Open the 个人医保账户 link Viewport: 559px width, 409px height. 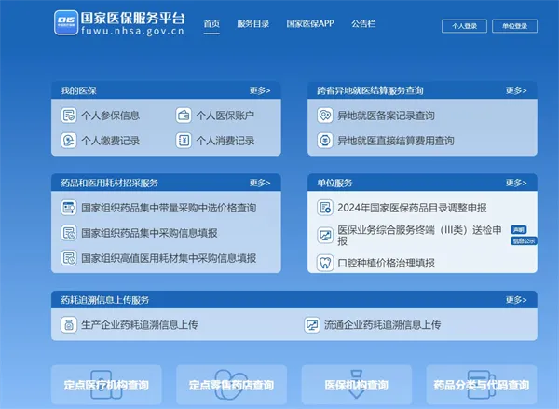225,116
